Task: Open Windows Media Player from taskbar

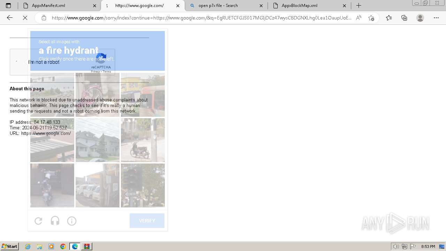Action: pyautogui.click(x=51, y=246)
